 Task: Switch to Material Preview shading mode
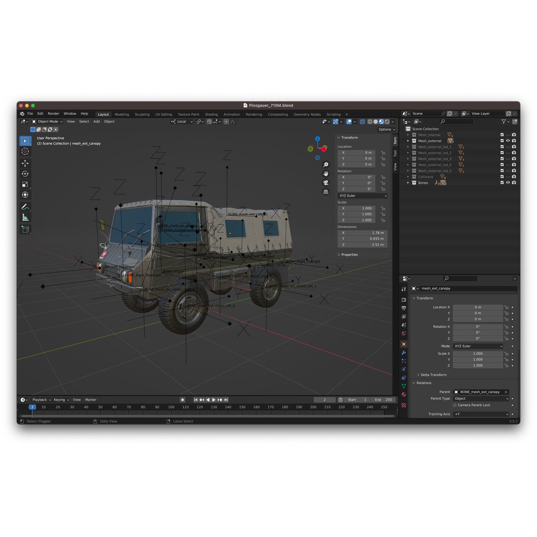pos(381,122)
